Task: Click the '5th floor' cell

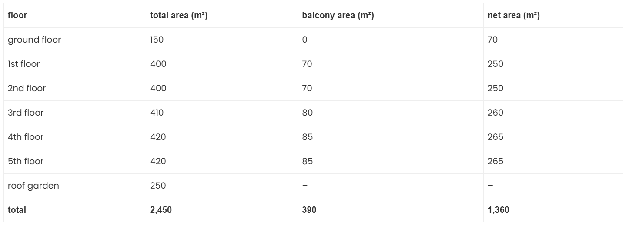Action: click(x=26, y=162)
